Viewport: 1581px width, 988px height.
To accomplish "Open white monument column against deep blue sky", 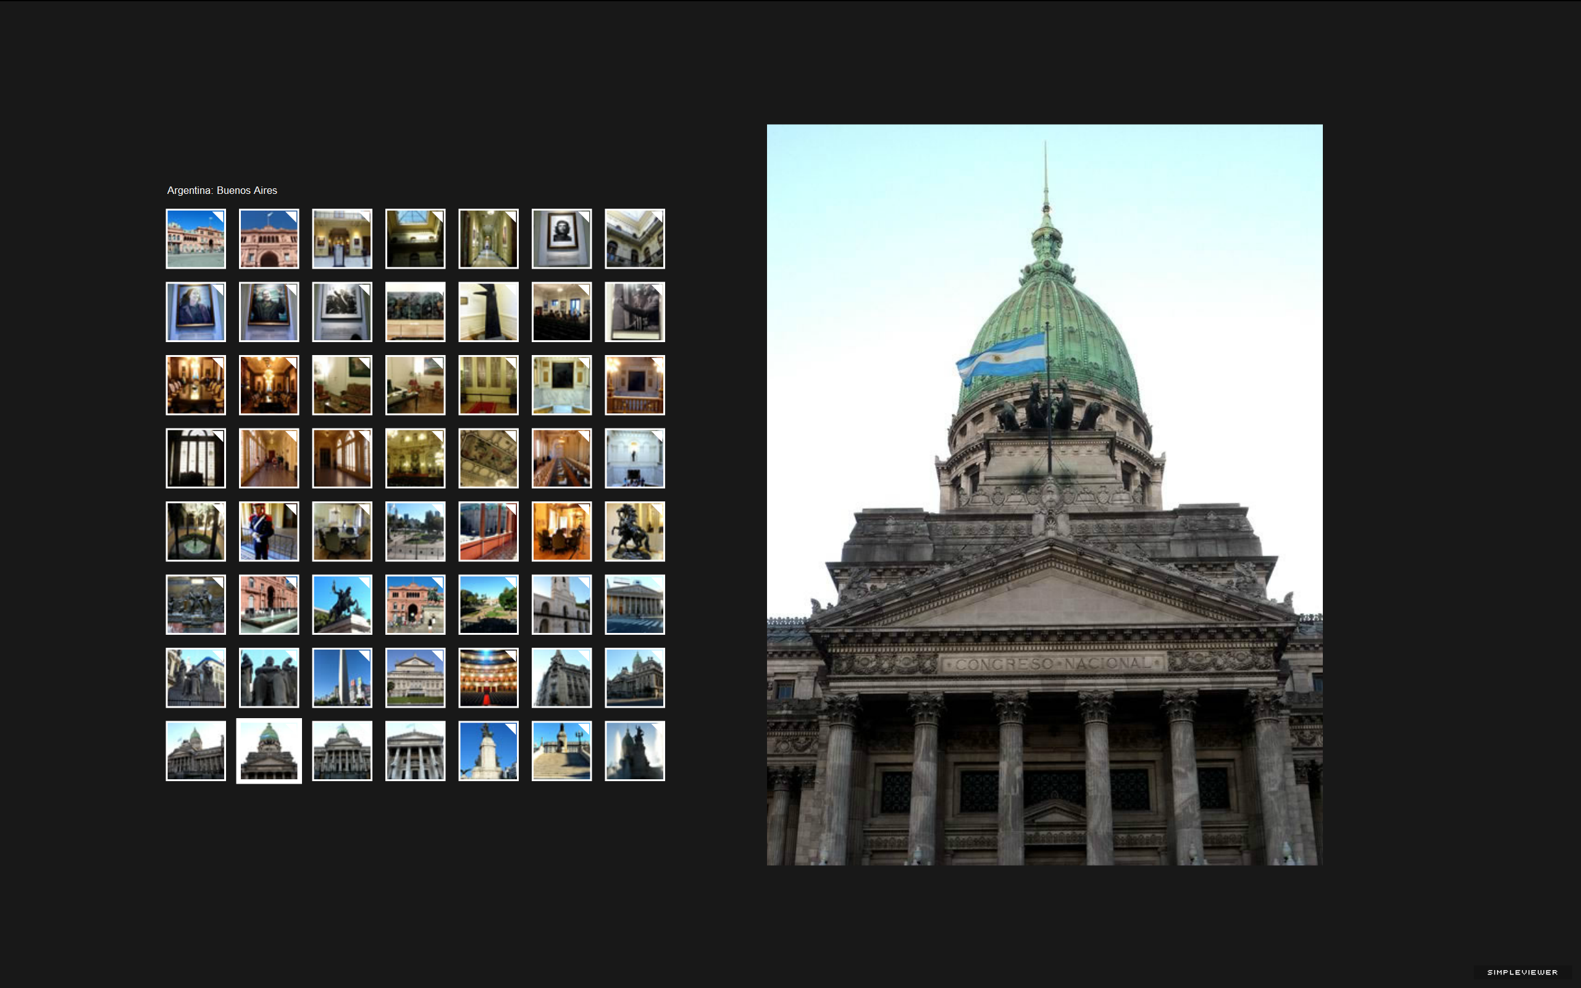I will tap(489, 751).
